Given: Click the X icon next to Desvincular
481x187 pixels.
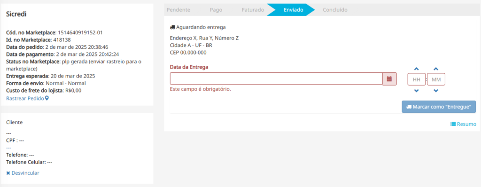Looking at the screenshot, I should [8, 173].
